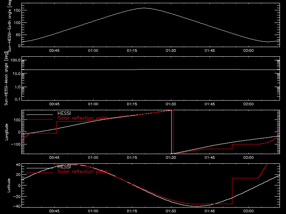
Task: Select the 20 tick on Latitude axis
Action: click(18, 175)
